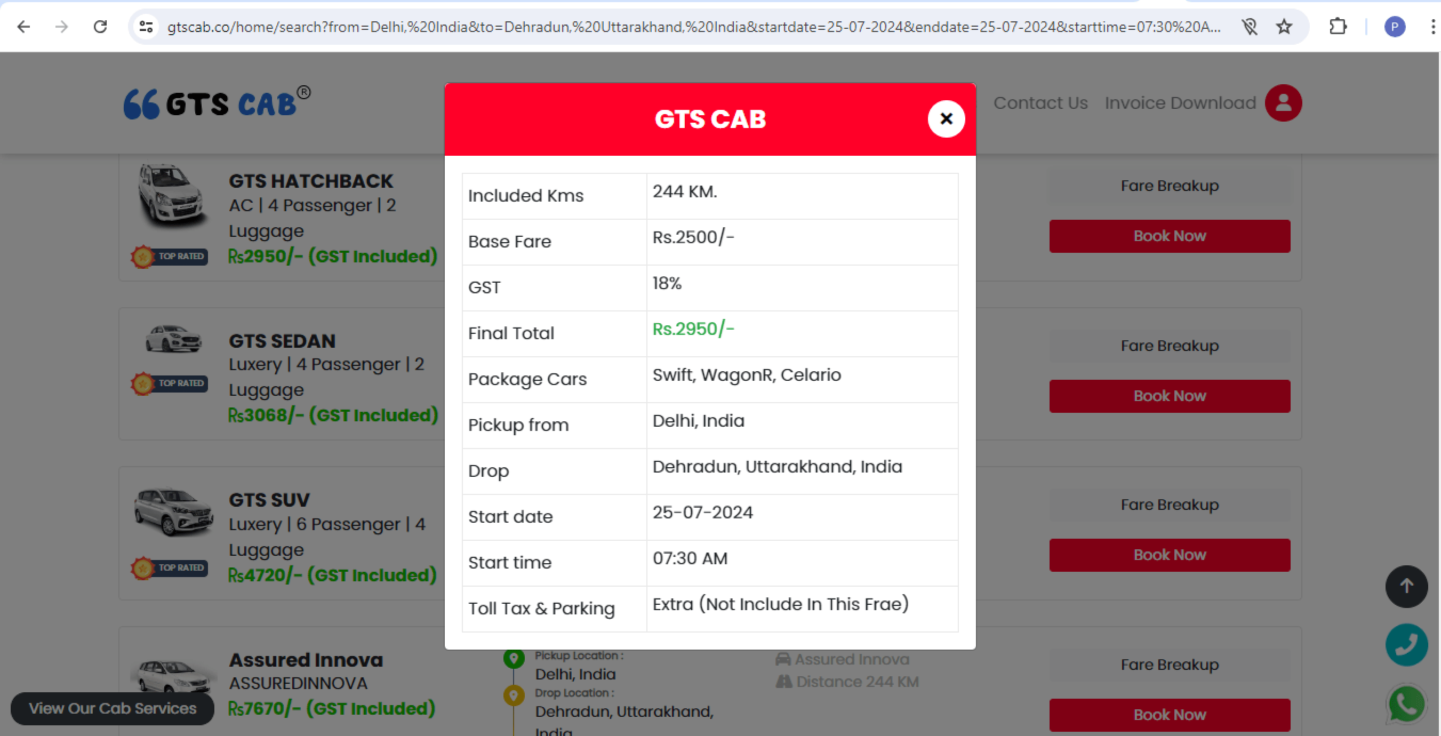
Task: Open the user account red avatar icon
Action: [x=1283, y=103]
